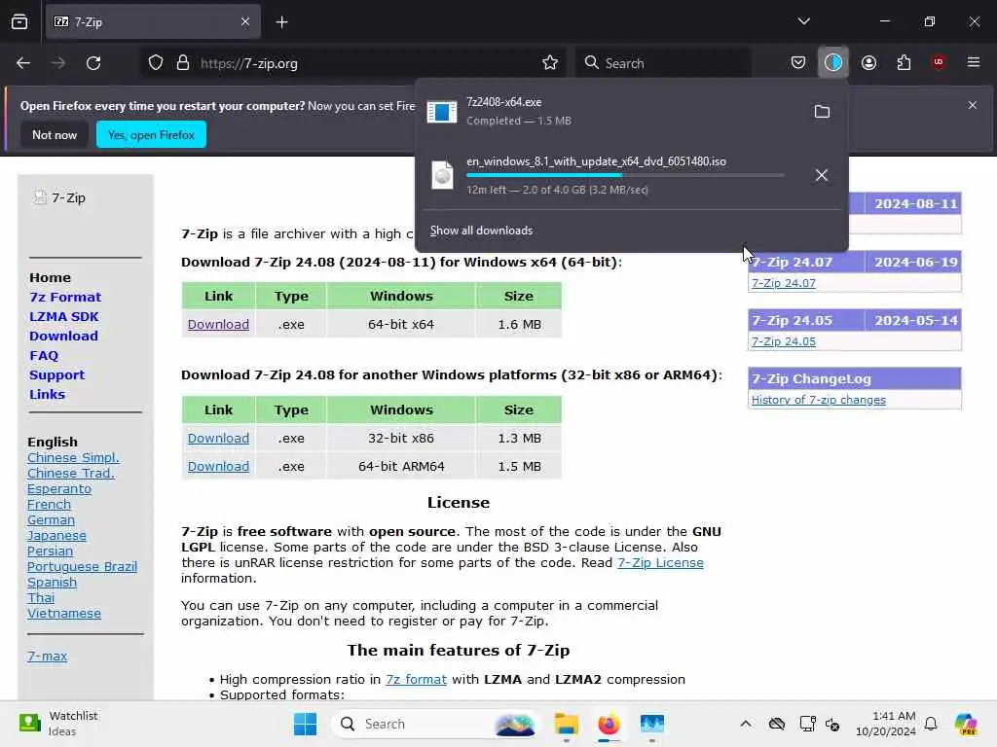This screenshot has height=747, width=997.
Task: Go forward with the forward arrow
Action: coord(58,63)
